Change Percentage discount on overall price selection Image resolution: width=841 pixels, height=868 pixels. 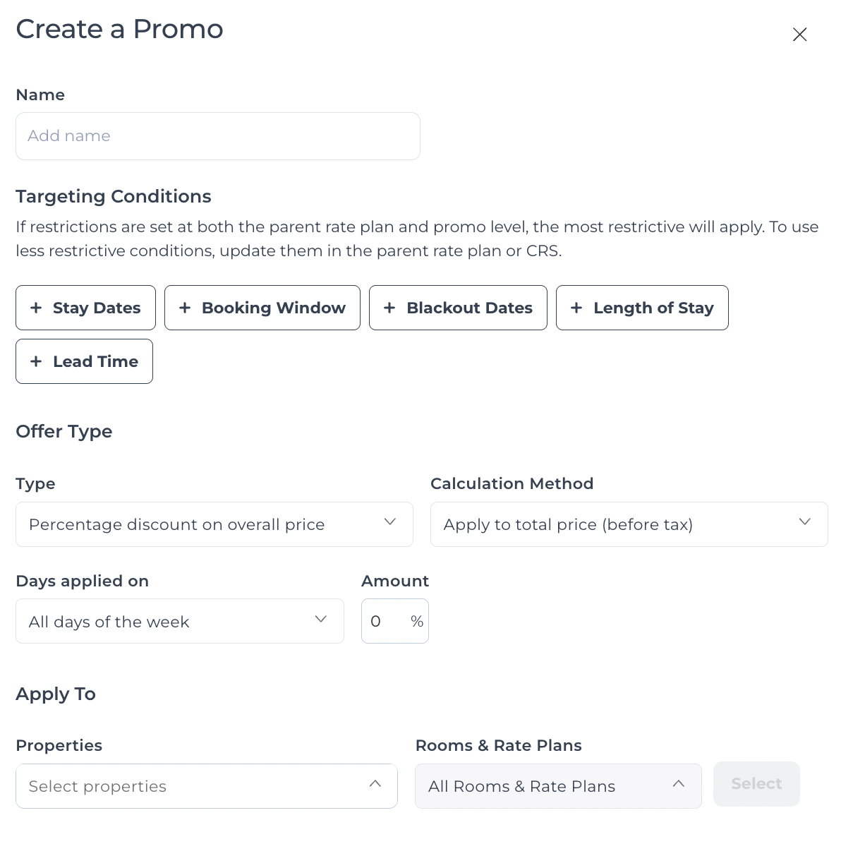coord(214,524)
